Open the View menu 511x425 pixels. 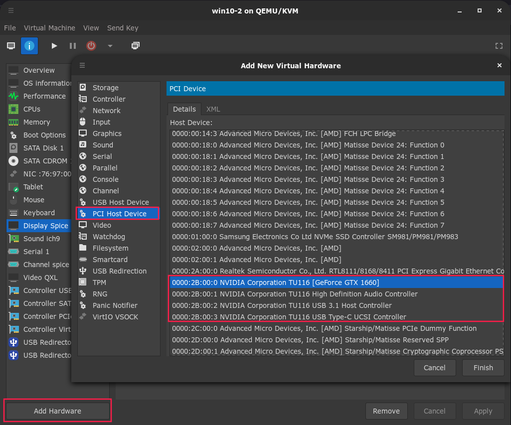[91, 28]
